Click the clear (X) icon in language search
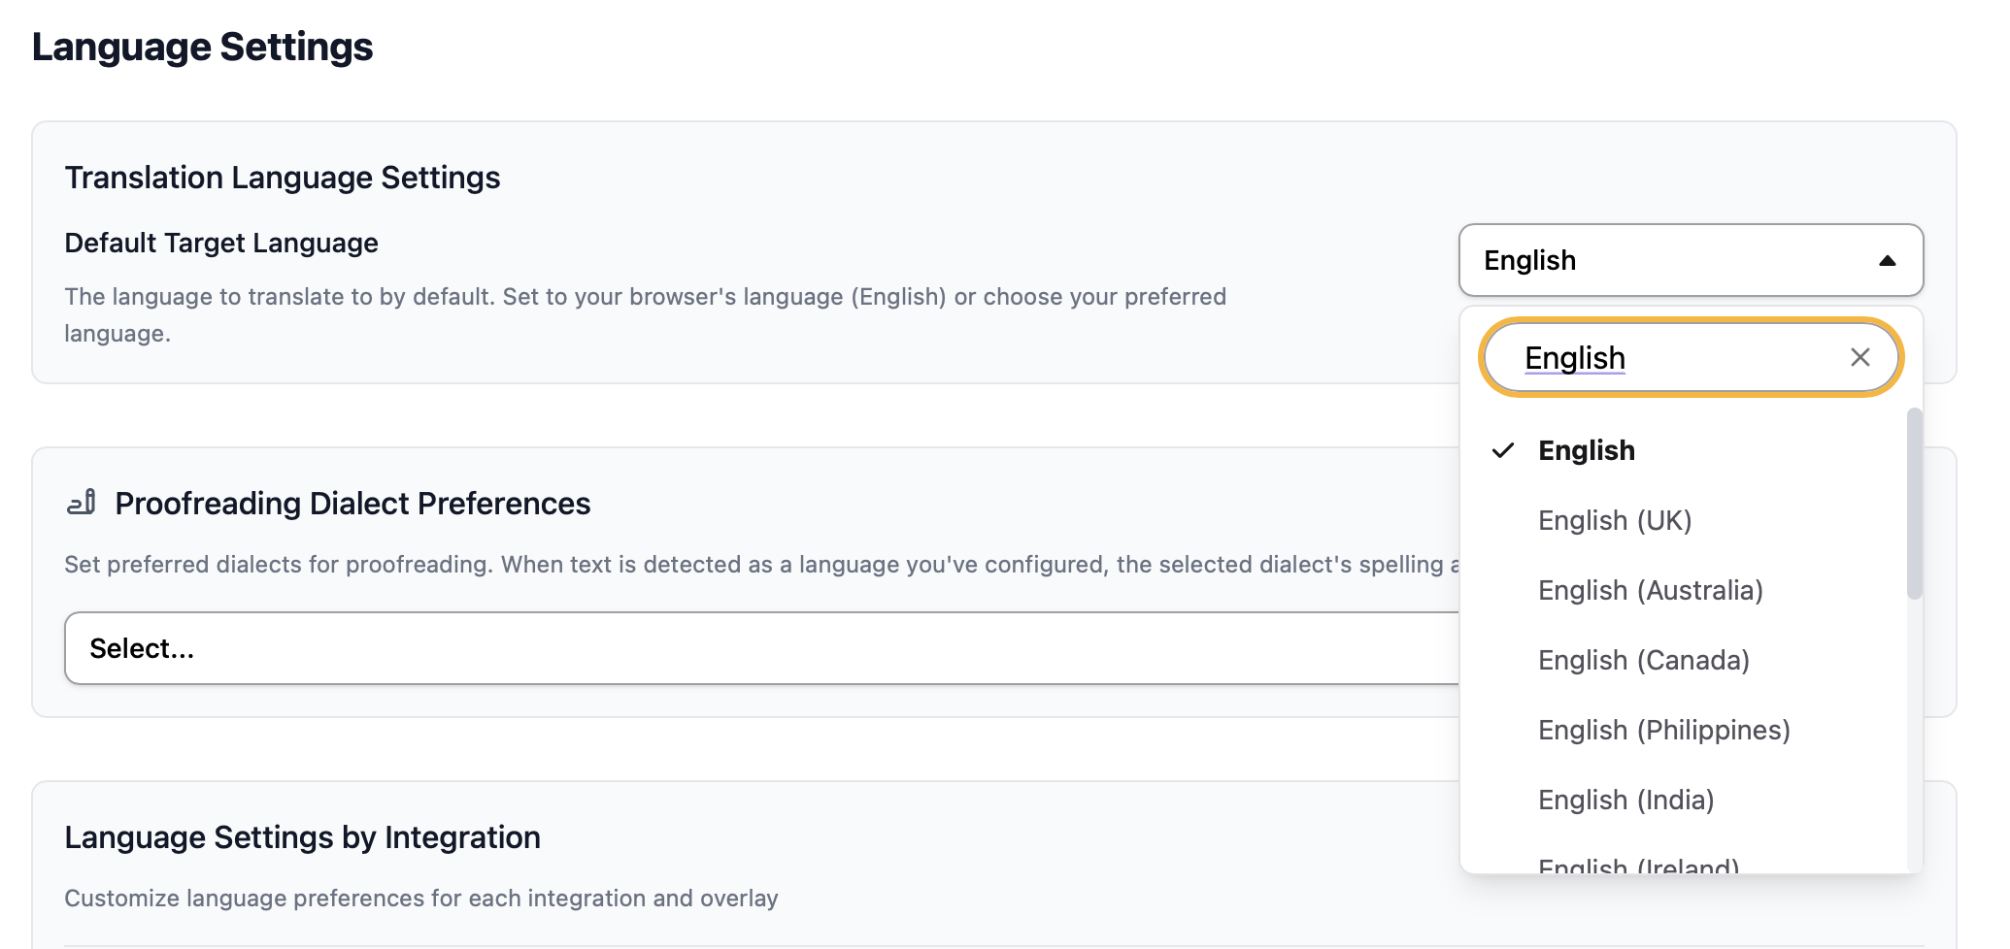 click(1860, 357)
